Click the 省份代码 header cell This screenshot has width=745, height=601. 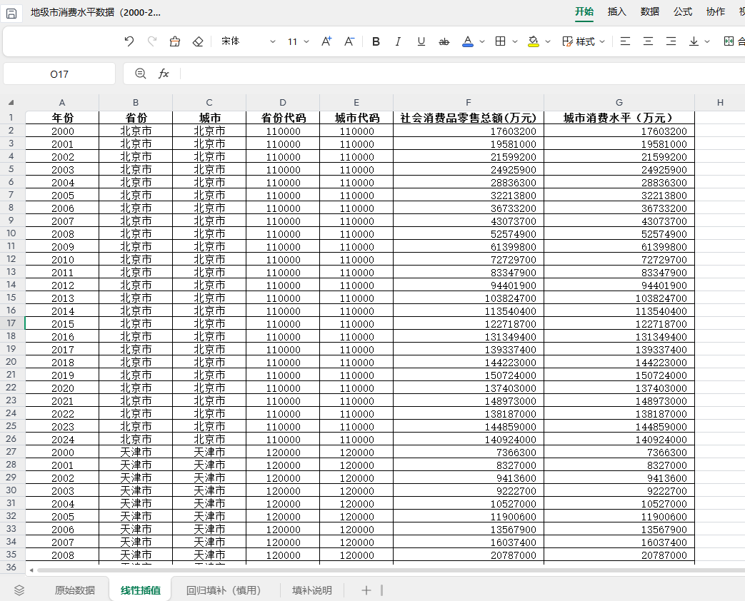click(283, 118)
